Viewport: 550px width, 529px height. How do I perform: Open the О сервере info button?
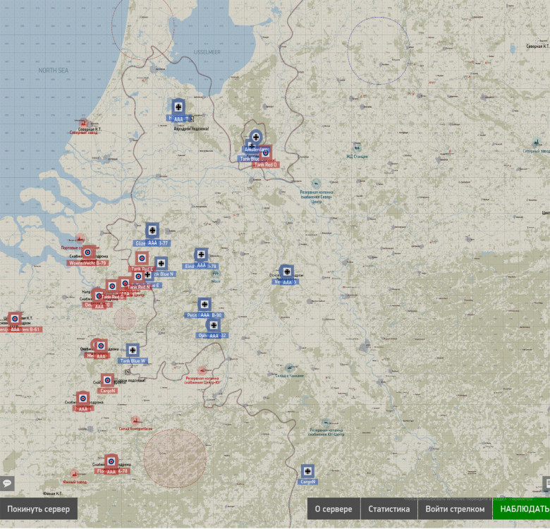[x=334, y=509]
